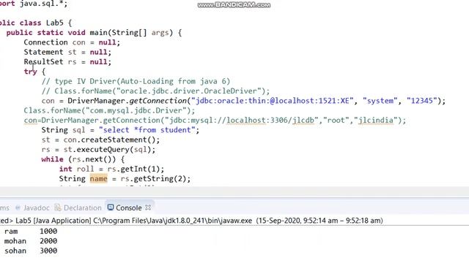Click 'ResultSet' in the rs declaration

point(43,61)
